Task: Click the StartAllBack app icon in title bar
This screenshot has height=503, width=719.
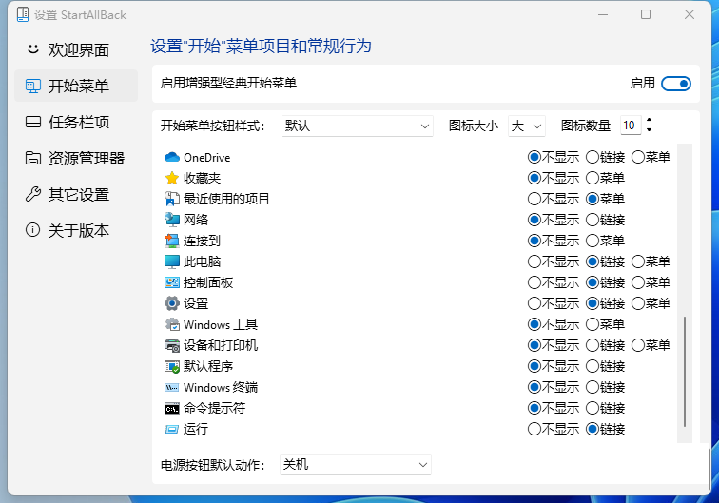Action: click(23, 14)
